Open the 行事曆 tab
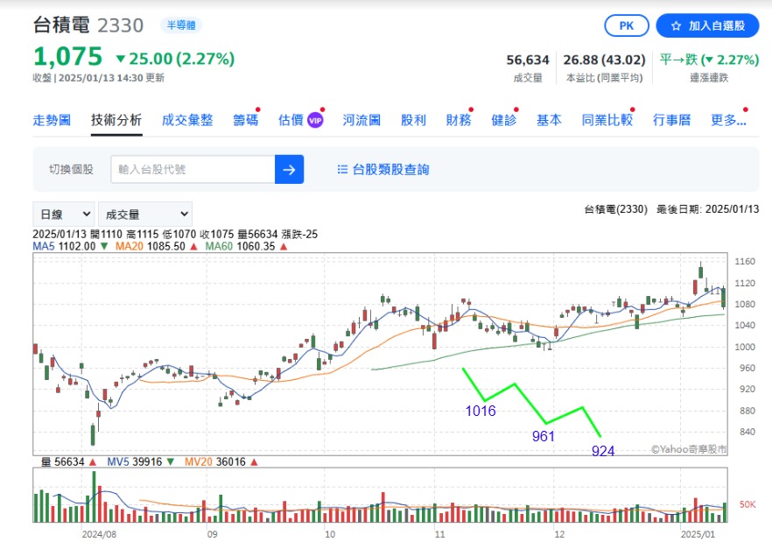The height and width of the screenshot is (542, 772). (671, 120)
